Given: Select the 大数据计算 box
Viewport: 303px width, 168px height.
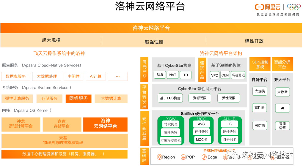Looking at the screenshot, I should click(111, 99).
